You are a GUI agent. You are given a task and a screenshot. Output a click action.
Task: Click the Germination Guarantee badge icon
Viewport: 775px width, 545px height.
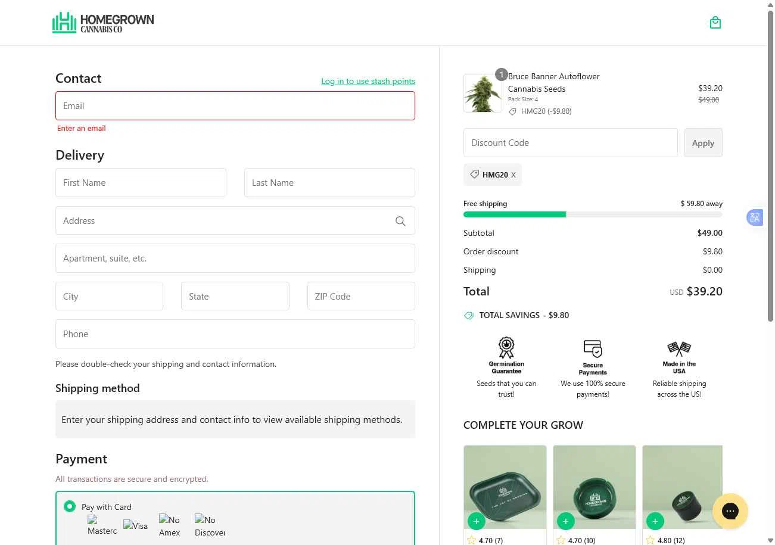(x=506, y=347)
